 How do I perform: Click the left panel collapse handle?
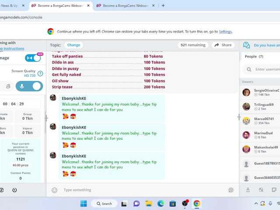[46, 118]
